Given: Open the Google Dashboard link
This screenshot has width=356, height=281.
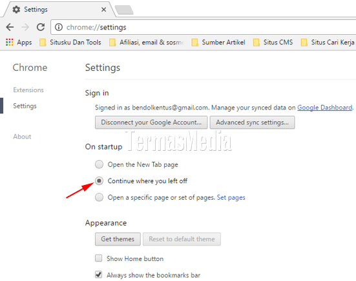Looking at the screenshot, I should click(325, 108).
